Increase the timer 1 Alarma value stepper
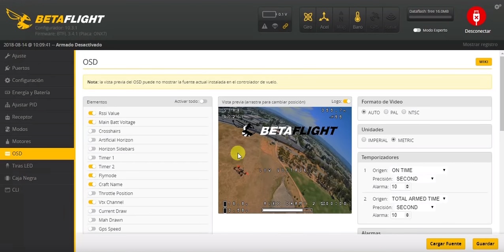The image size is (504, 252). pyautogui.click(x=407, y=185)
